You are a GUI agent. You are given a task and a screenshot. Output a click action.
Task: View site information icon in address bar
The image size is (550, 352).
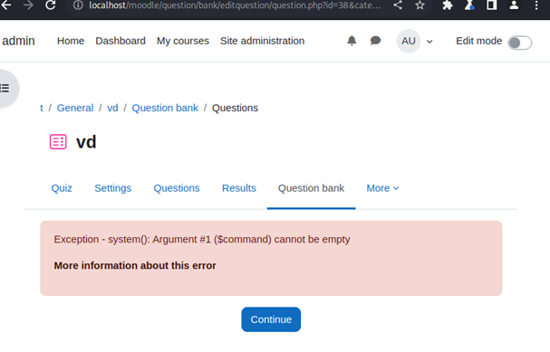[x=78, y=5]
